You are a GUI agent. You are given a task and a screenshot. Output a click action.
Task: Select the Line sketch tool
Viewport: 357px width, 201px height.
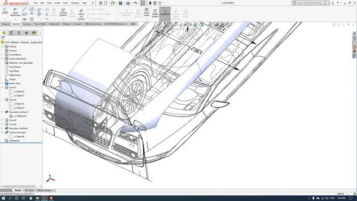tap(25, 9)
